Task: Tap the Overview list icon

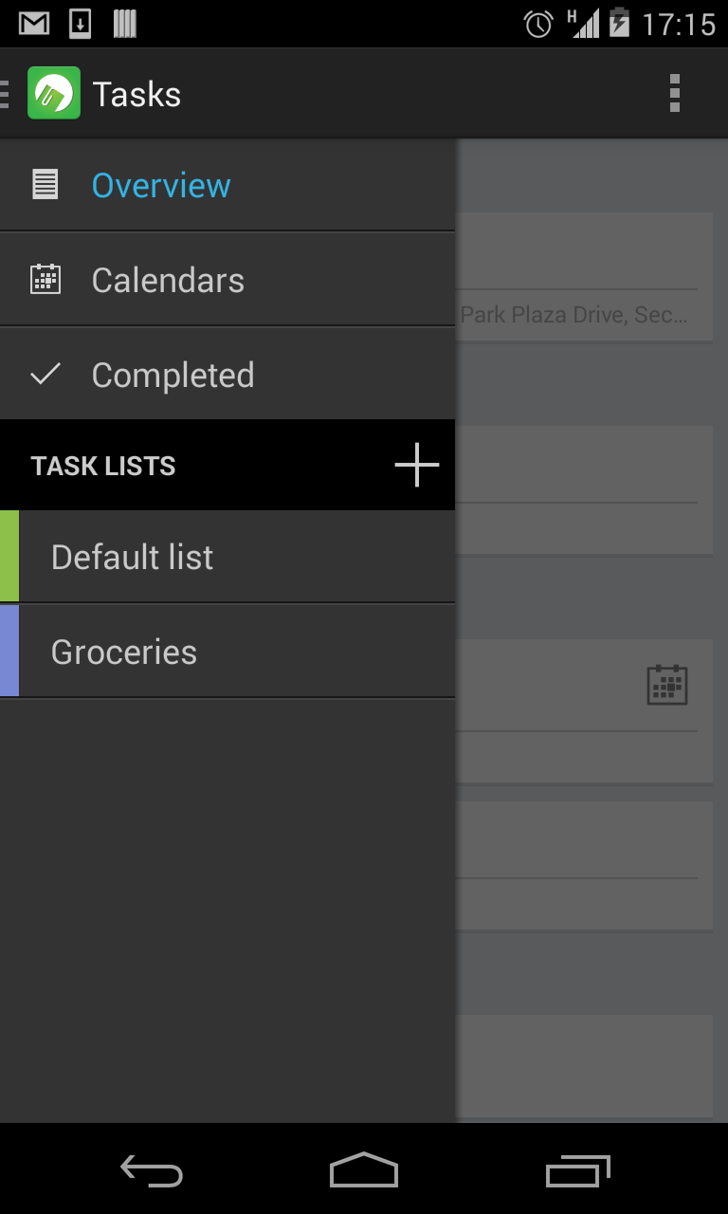Action: click(45, 184)
